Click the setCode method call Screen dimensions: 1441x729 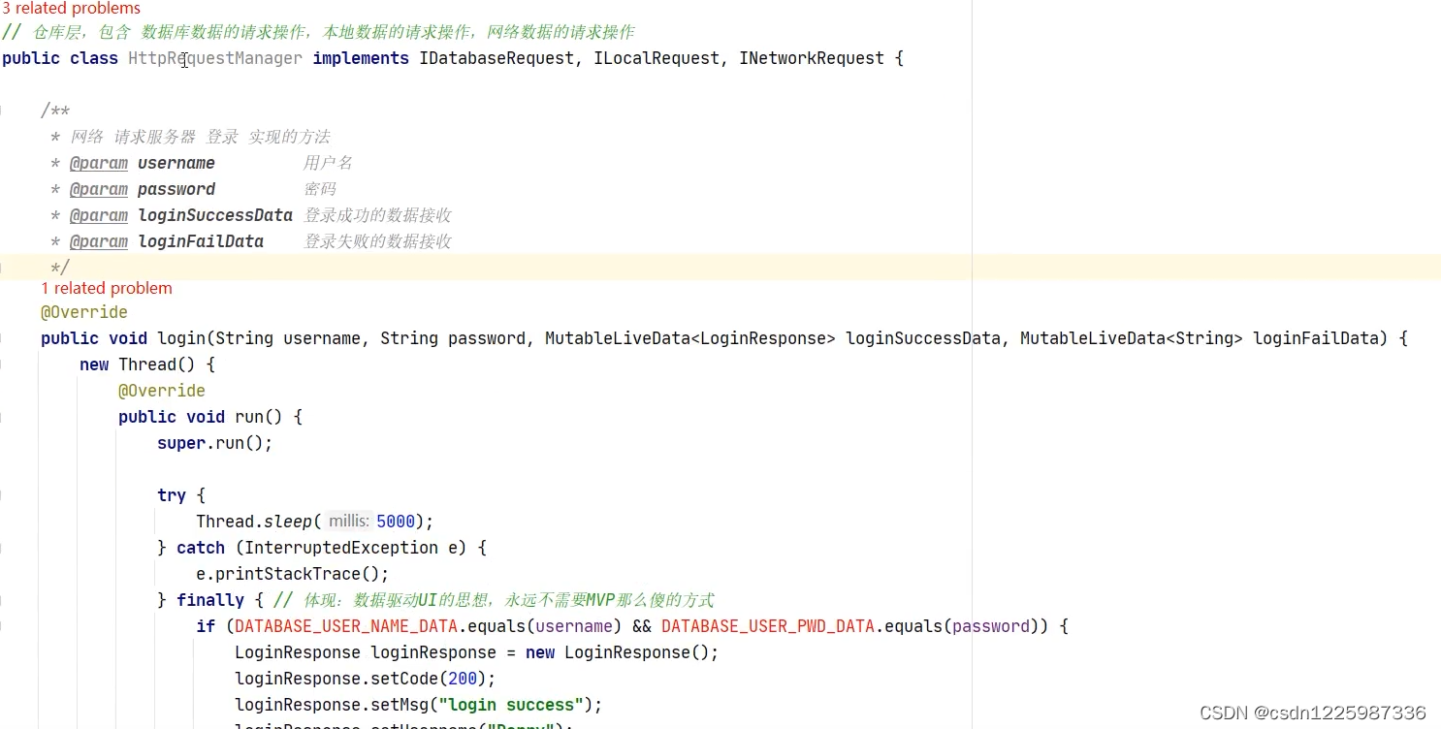point(404,679)
